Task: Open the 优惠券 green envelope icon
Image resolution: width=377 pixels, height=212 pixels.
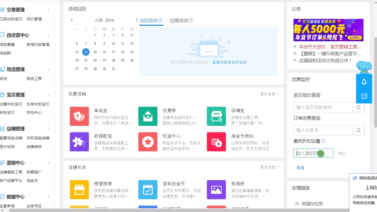Action: point(148,116)
